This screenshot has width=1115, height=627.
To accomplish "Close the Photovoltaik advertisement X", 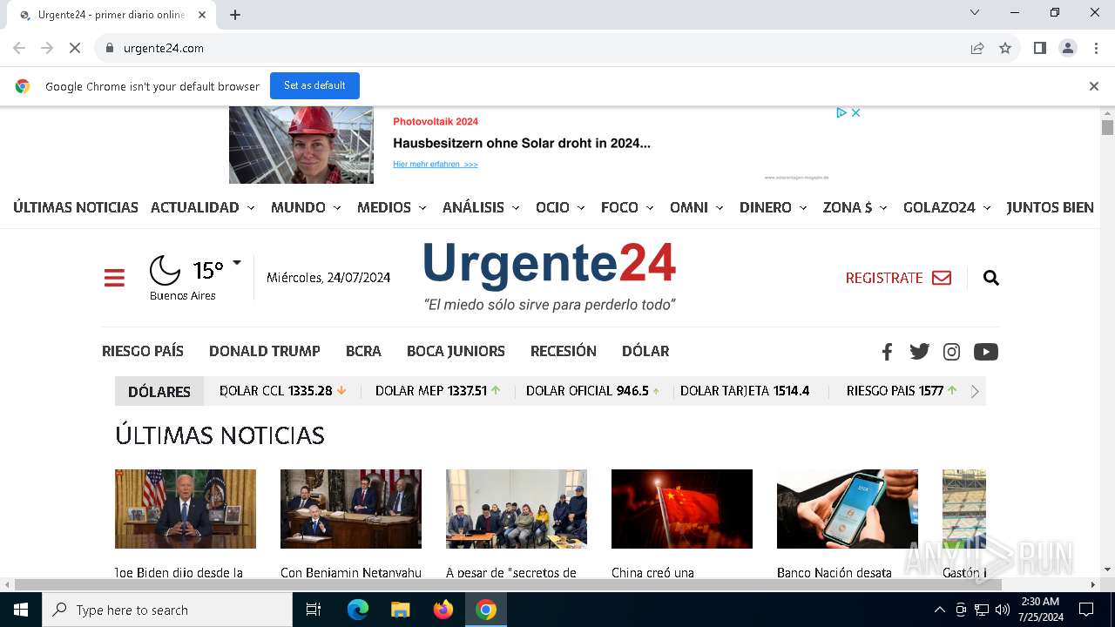I will (x=856, y=113).
